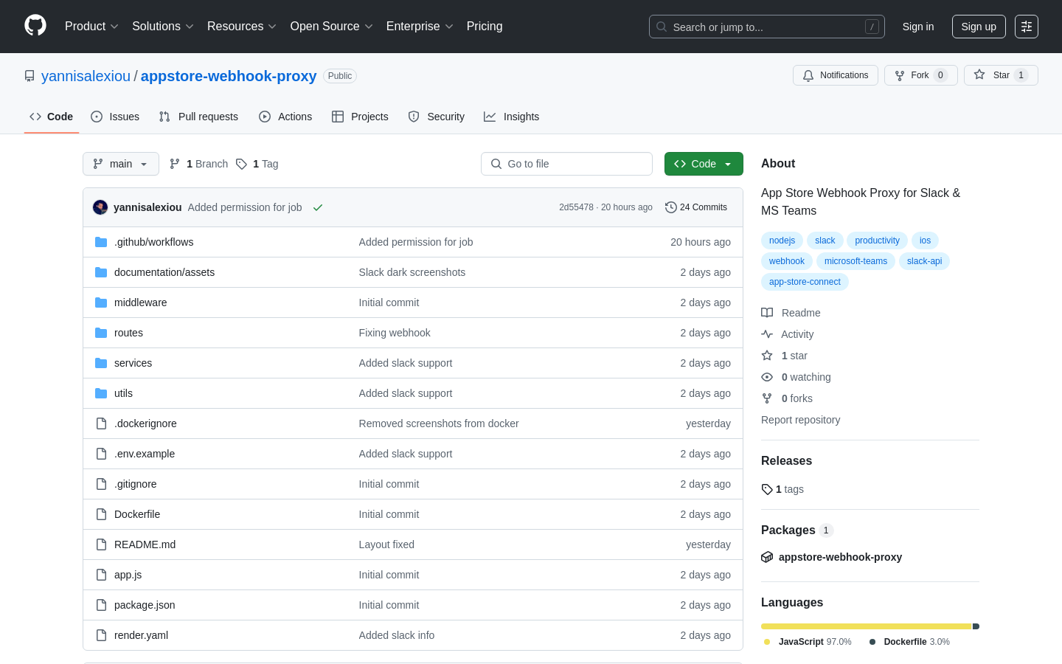Image resolution: width=1062 pixels, height=664 pixels.
Task: Open the appstore-webhook-proxy package link
Action: (840, 557)
